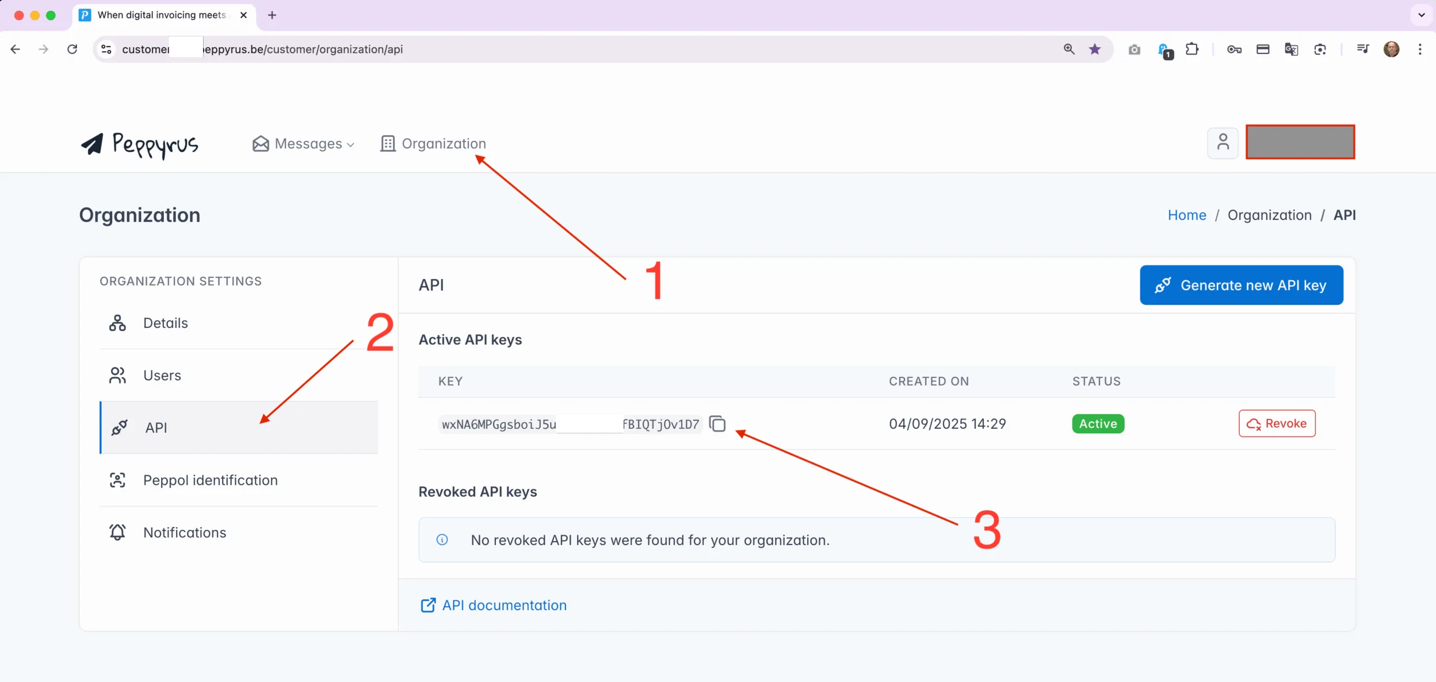Viewport: 1436px width, 682px height.
Task: Expand the Messages dropdown menu
Action: [x=303, y=144]
